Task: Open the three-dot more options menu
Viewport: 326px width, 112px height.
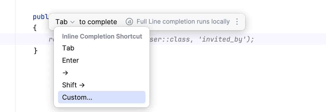Action: 237,22
